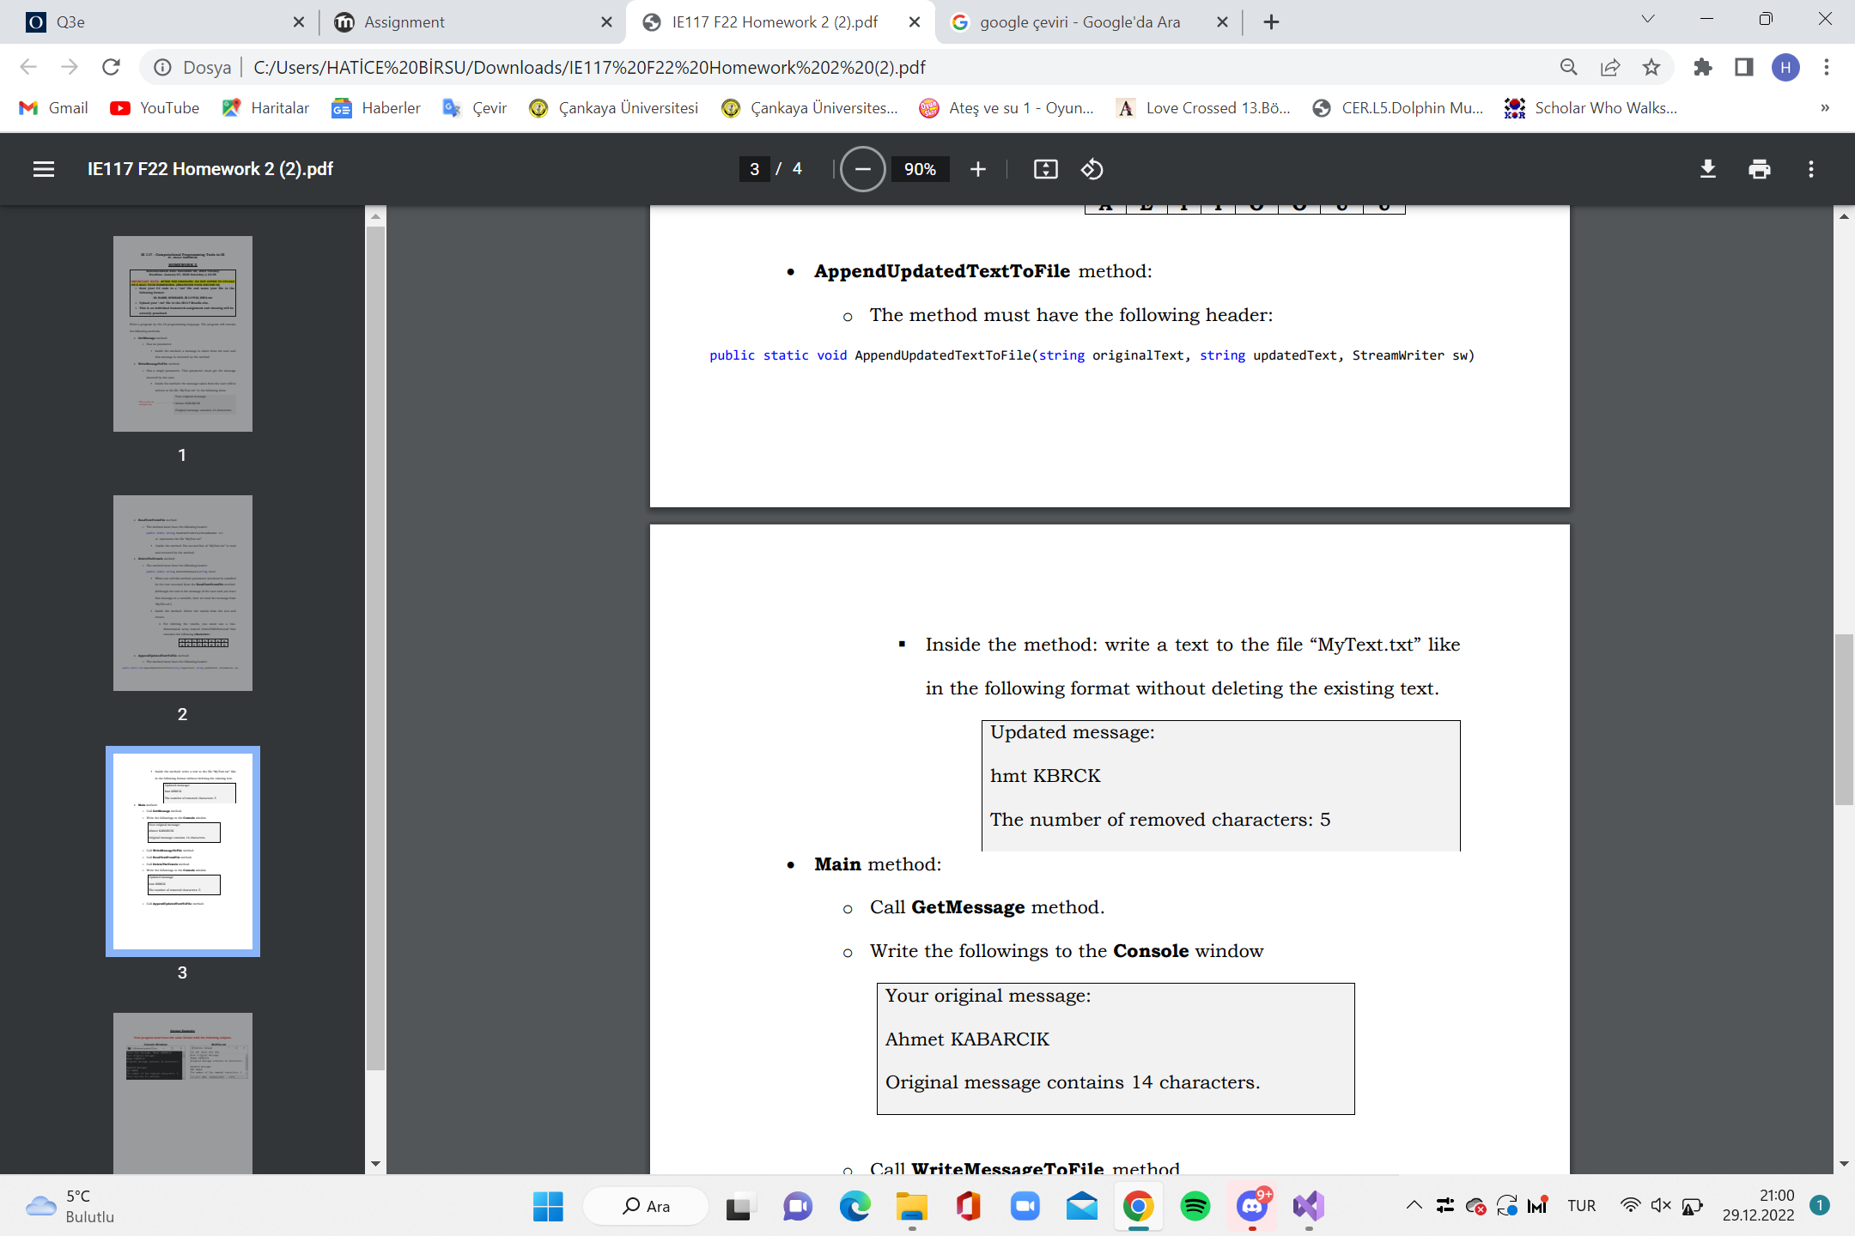Viewport: 1855px width, 1236px height.
Task: Click the PDF zoom in plus button
Action: (x=977, y=169)
